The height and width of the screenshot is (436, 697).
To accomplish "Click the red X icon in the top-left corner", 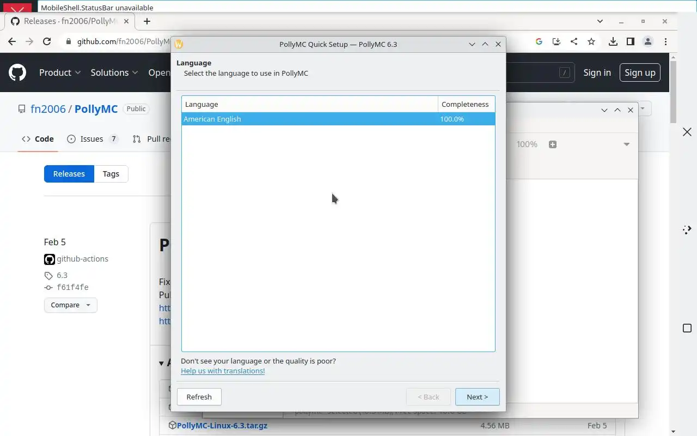I will [x=17, y=9].
